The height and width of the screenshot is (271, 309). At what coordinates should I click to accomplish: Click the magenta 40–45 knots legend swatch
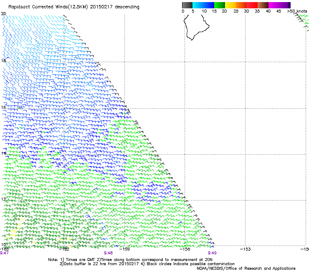point(274,5)
